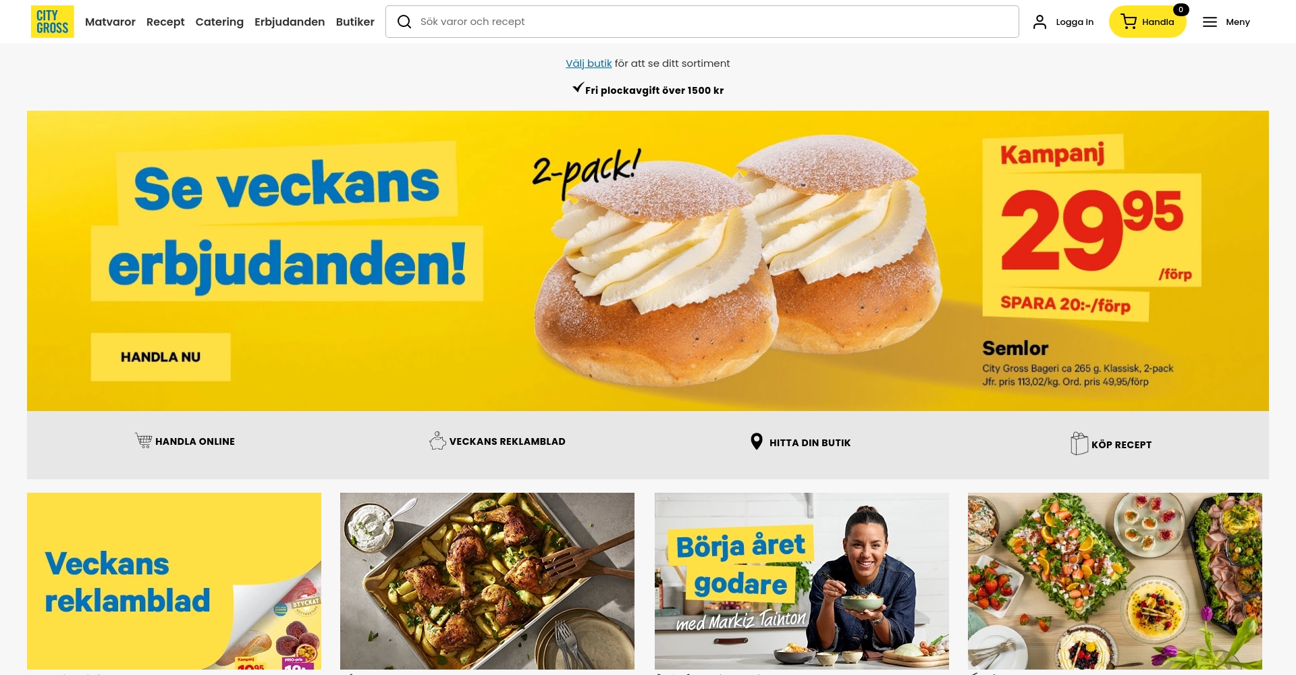Click the piggy bank reklamblad icon
Viewport: 1296px width, 675px height.
point(437,441)
